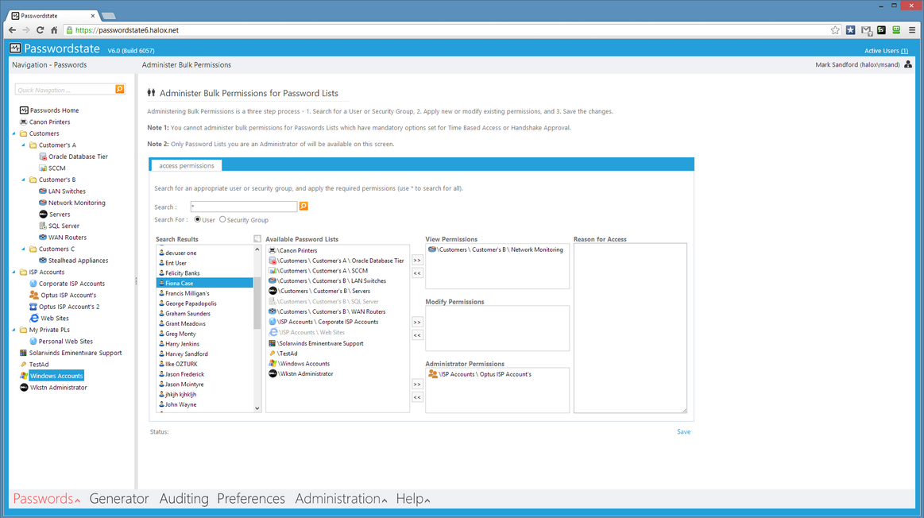The width and height of the screenshot is (924, 518).
Task: Collapse the Customers C folder
Action: (24, 249)
